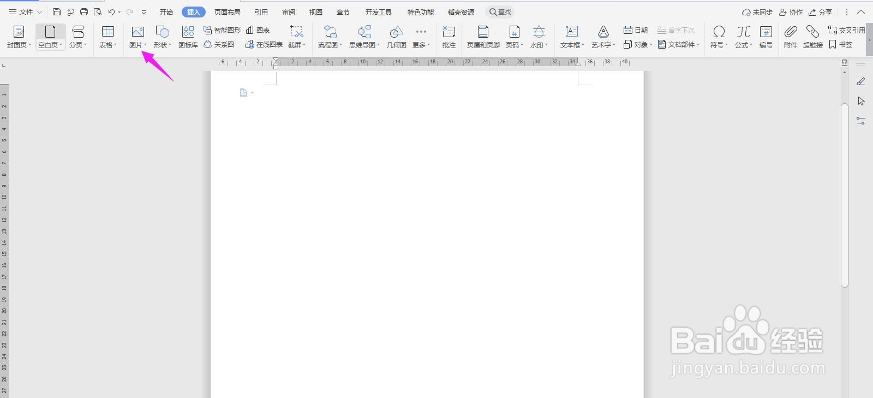
Task: Switch to the 开始 tab
Action: point(166,12)
